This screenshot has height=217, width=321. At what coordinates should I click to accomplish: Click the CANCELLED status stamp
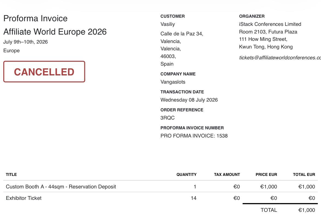(44, 72)
